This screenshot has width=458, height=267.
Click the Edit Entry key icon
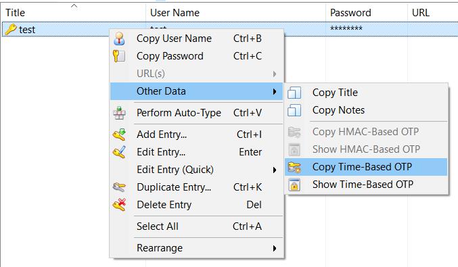pyautogui.click(x=119, y=152)
